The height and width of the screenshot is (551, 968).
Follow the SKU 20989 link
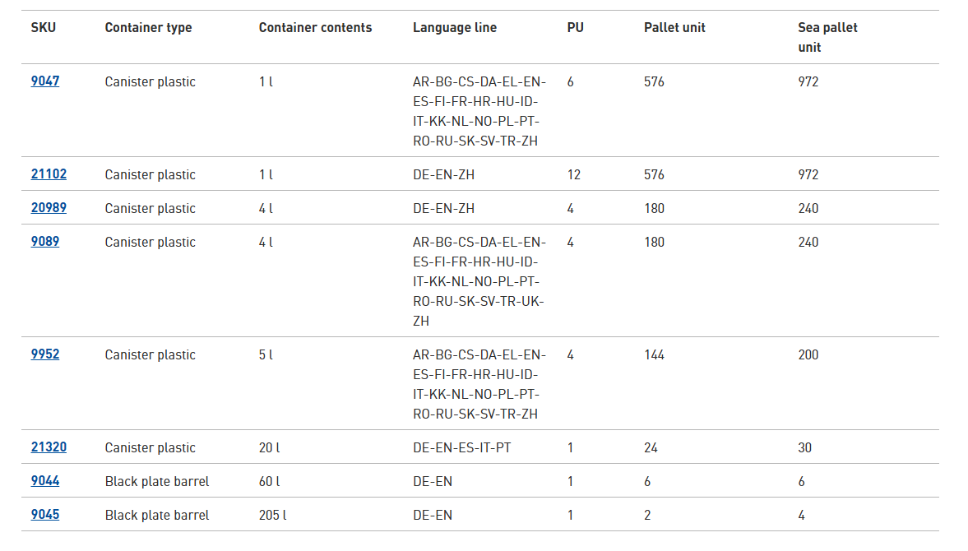49,208
